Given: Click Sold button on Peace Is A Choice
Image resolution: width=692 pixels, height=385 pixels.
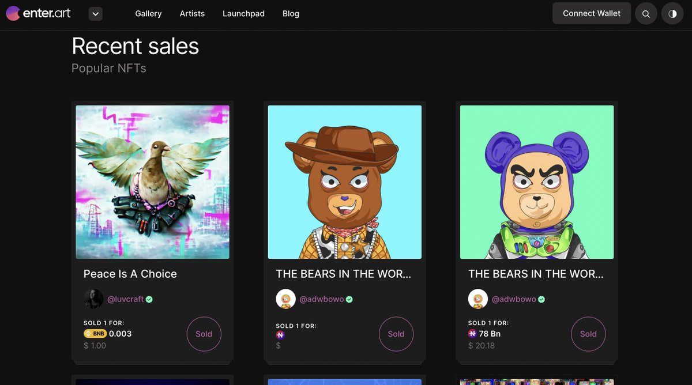Looking at the screenshot, I should [x=204, y=334].
